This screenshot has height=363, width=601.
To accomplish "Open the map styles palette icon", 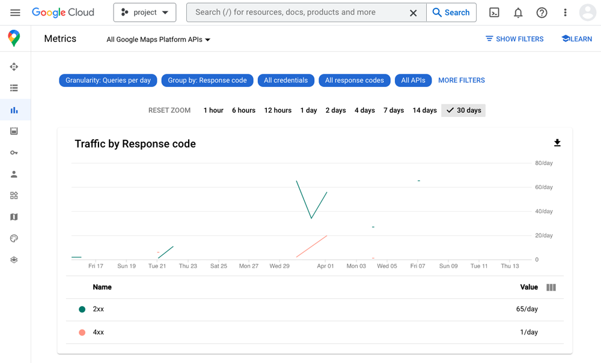I will click(x=15, y=238).
